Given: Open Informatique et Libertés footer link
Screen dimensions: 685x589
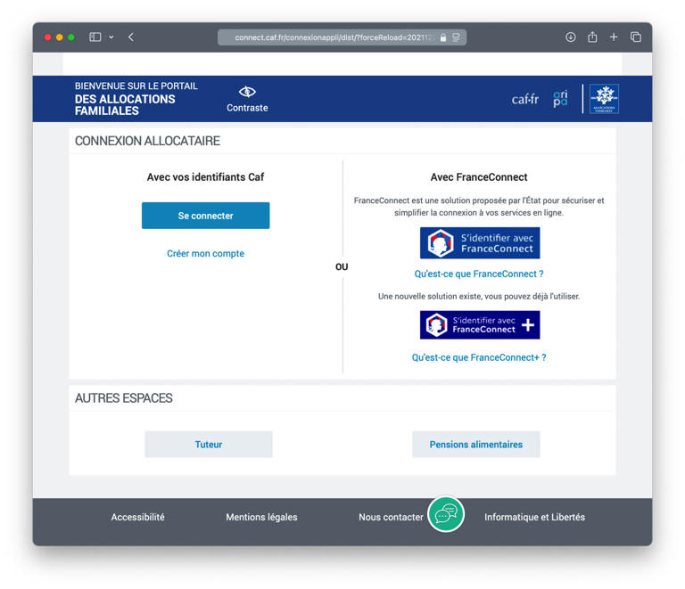Looking at the screenshot, I should 535,517.
